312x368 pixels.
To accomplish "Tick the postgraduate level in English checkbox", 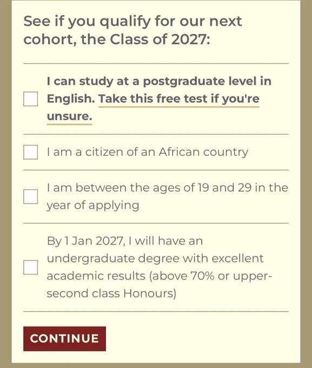I will coord(30,99).
